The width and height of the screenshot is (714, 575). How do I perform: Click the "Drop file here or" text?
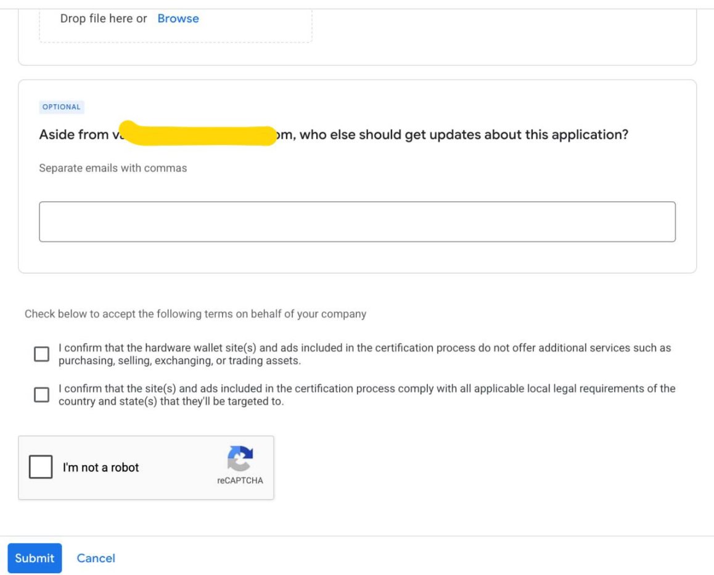104,19
